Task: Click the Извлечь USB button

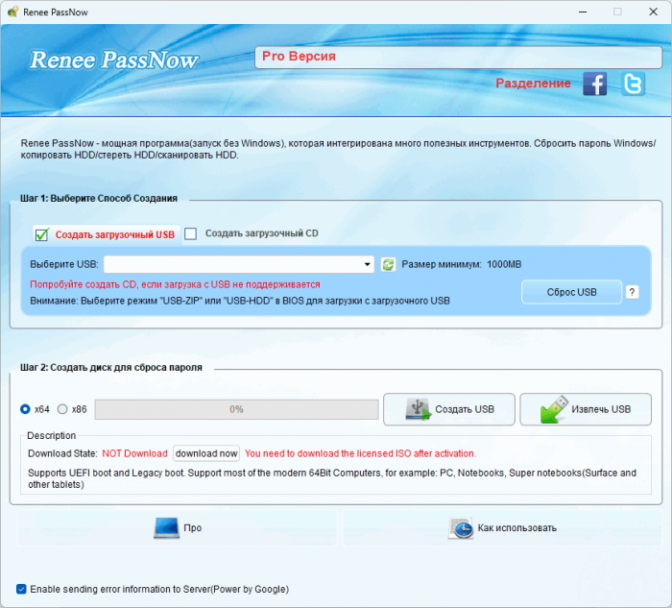Action: [586, 409]
